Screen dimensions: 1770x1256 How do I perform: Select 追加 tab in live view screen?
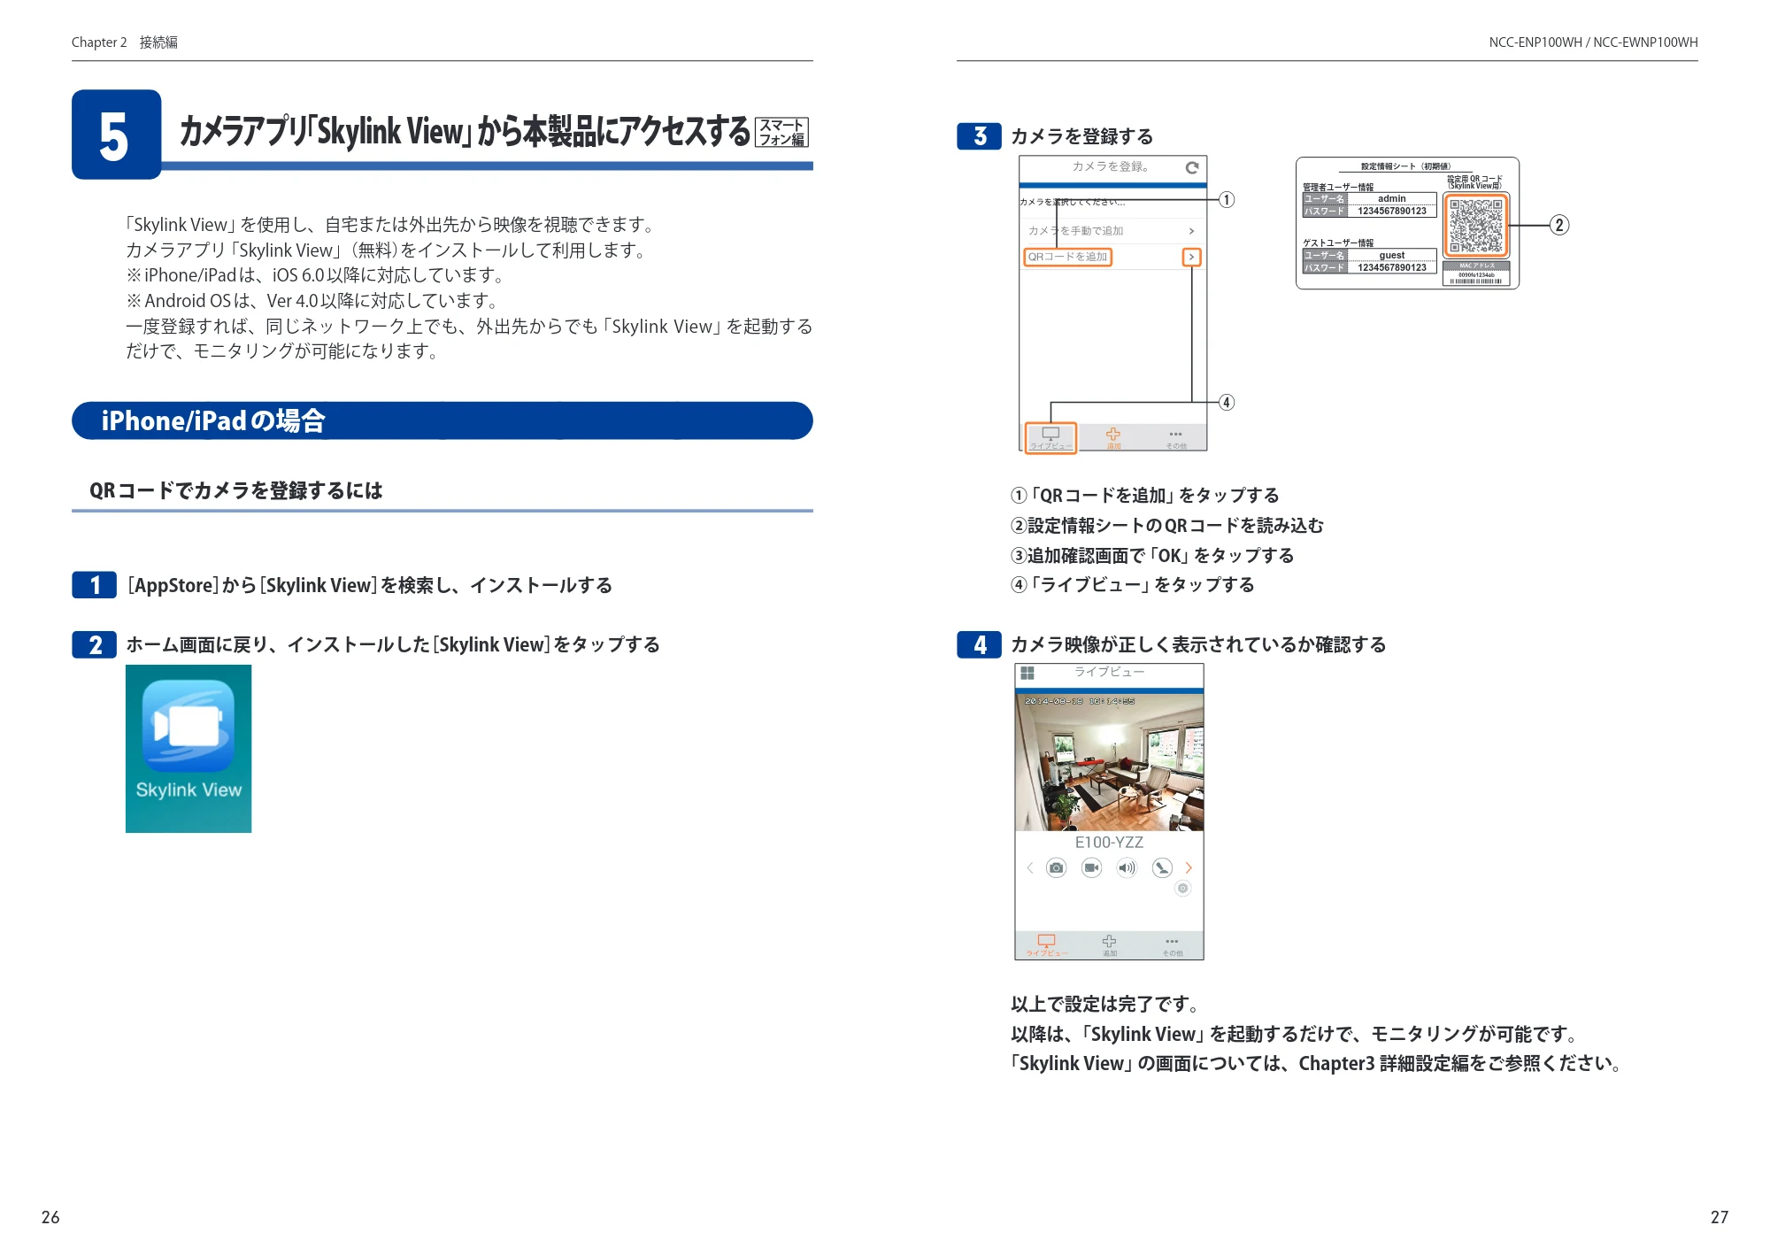(1109, 944)
